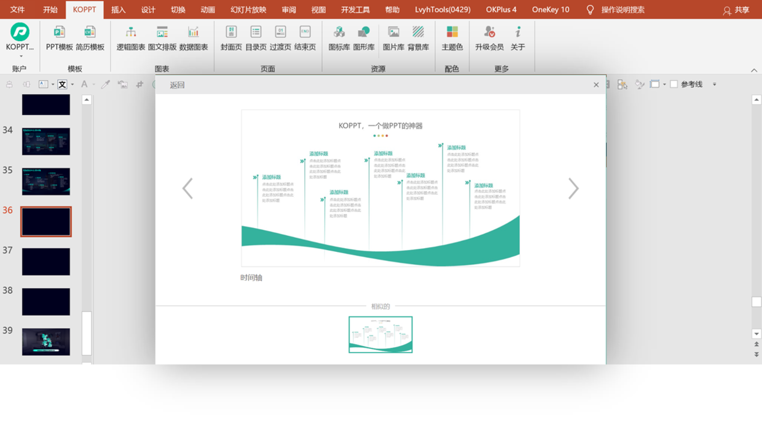Toggle the 参考线 guides checkbox
Screen dimensions: 762x427
tap(674, 84)
